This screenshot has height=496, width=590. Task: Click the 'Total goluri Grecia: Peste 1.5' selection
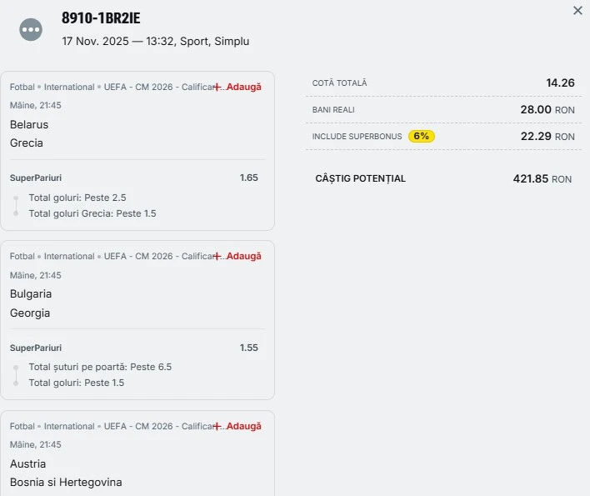click(x=92, y=213)
